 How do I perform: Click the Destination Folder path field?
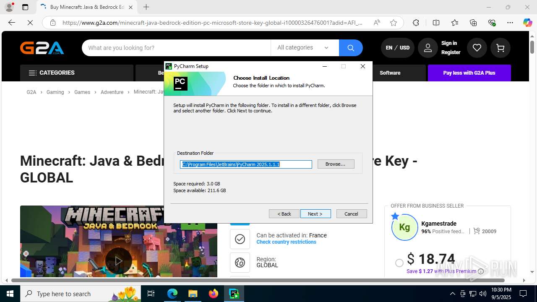point(246,164)
